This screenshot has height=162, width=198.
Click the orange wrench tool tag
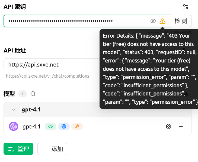tap(77, 126)
